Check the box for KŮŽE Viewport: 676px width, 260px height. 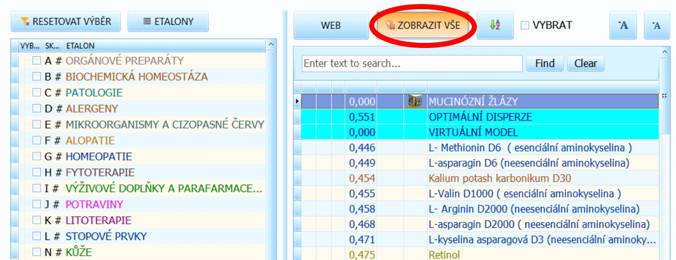pyautogui.click(x=37, y=252)
